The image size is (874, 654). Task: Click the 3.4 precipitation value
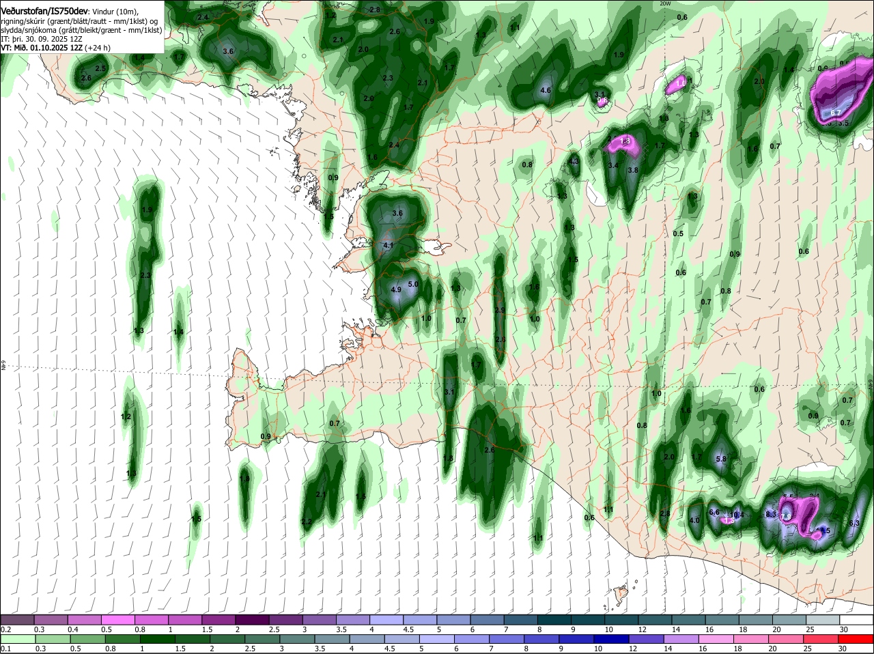click(x=613, y=165)
